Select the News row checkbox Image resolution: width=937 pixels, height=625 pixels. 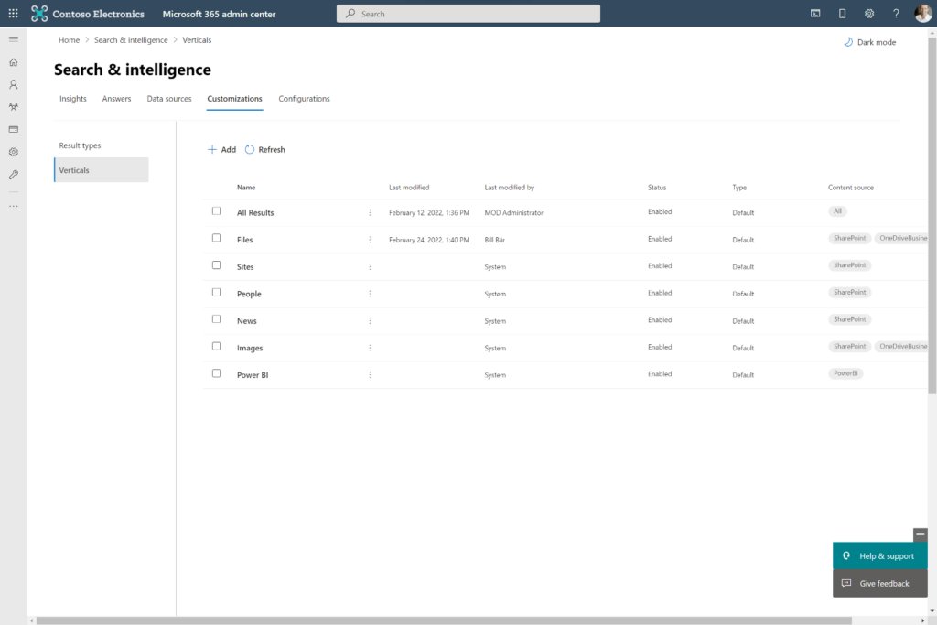coord(216,319)
